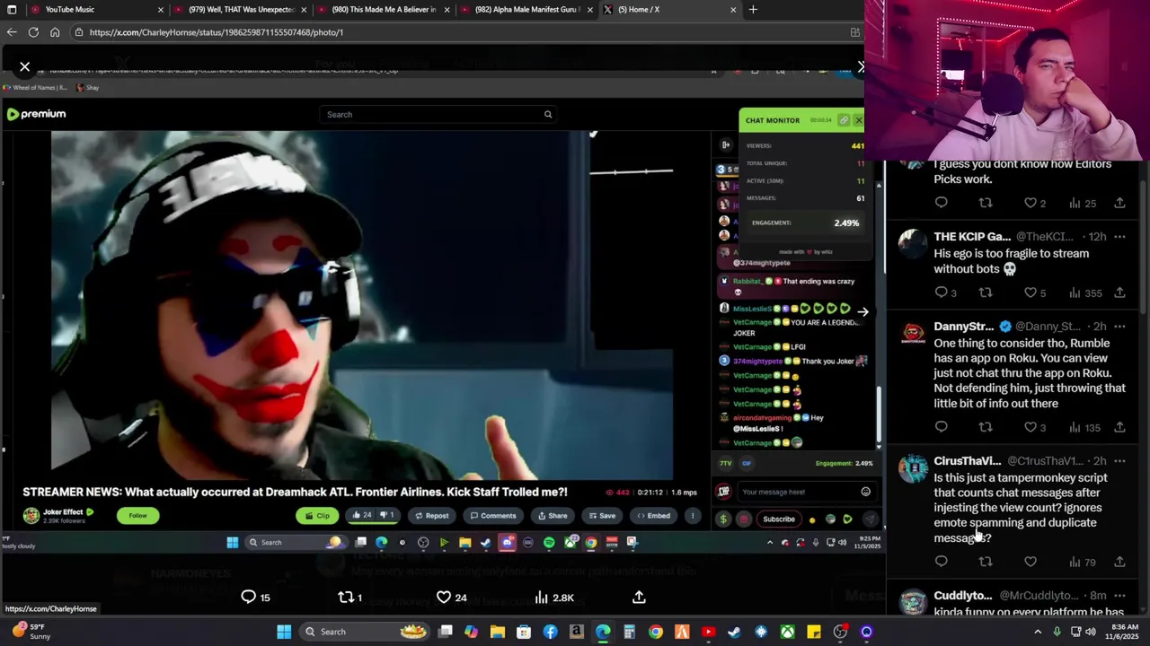Viewport: 1150px width, 646px height.
Task: Open more options on the KCIP Gaming reply
Action: pos(1119,237)
